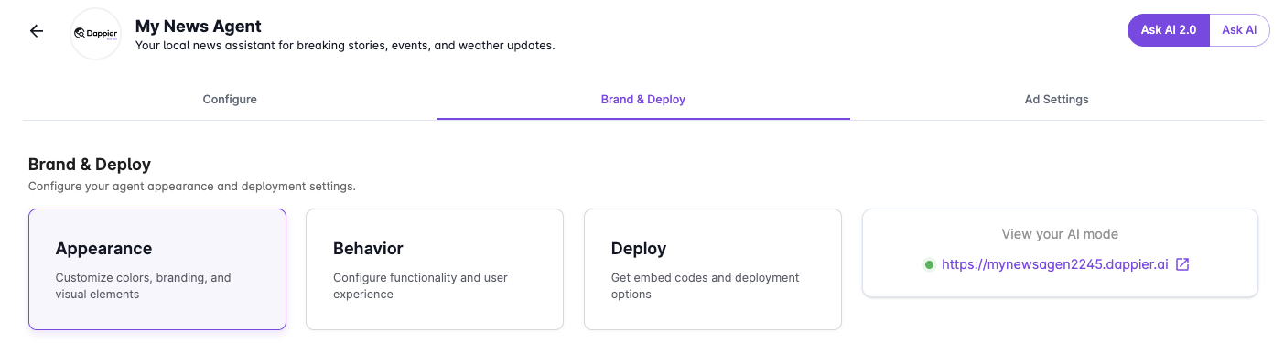Select the Appearance card
The height and width of the screenshot is (343, 1284).
click(x=157, y=269)
